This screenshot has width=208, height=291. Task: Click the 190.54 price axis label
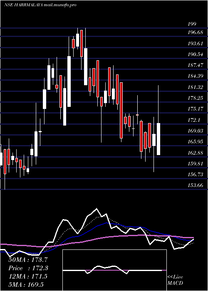(x=196, y=54)
